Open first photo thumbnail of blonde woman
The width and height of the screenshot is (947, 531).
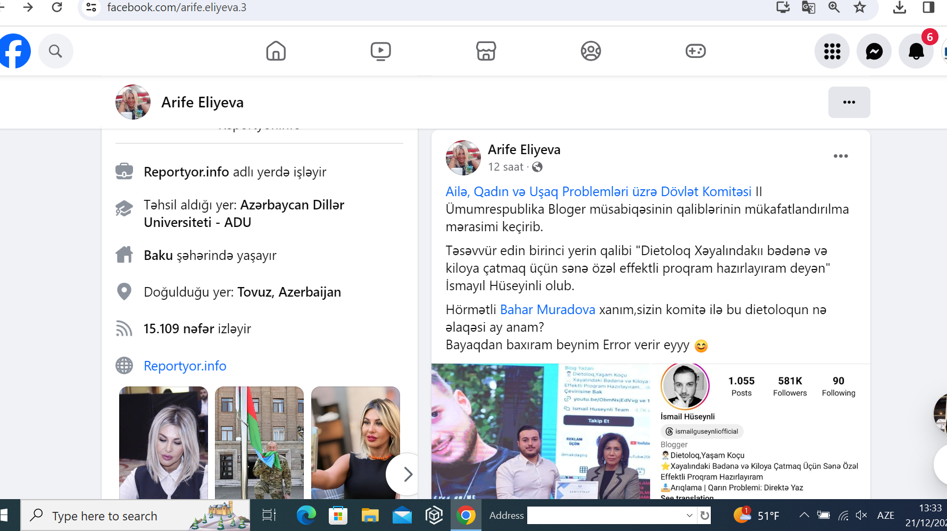coord(163,443)
